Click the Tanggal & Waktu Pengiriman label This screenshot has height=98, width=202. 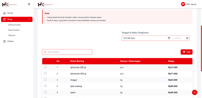tap(135, 33)
